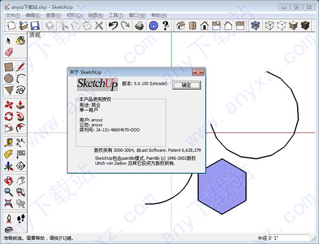The height and width of the screenshot is (244, 319).
Task: Click the Paste clipboard icon
Action: click(x=87, y=26)
